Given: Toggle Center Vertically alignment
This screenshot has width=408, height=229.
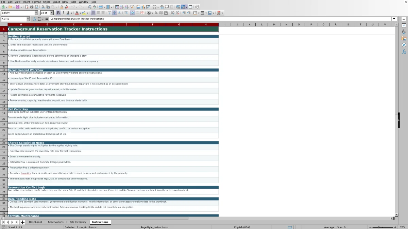Looking at the screenshot, I should 114,13.
